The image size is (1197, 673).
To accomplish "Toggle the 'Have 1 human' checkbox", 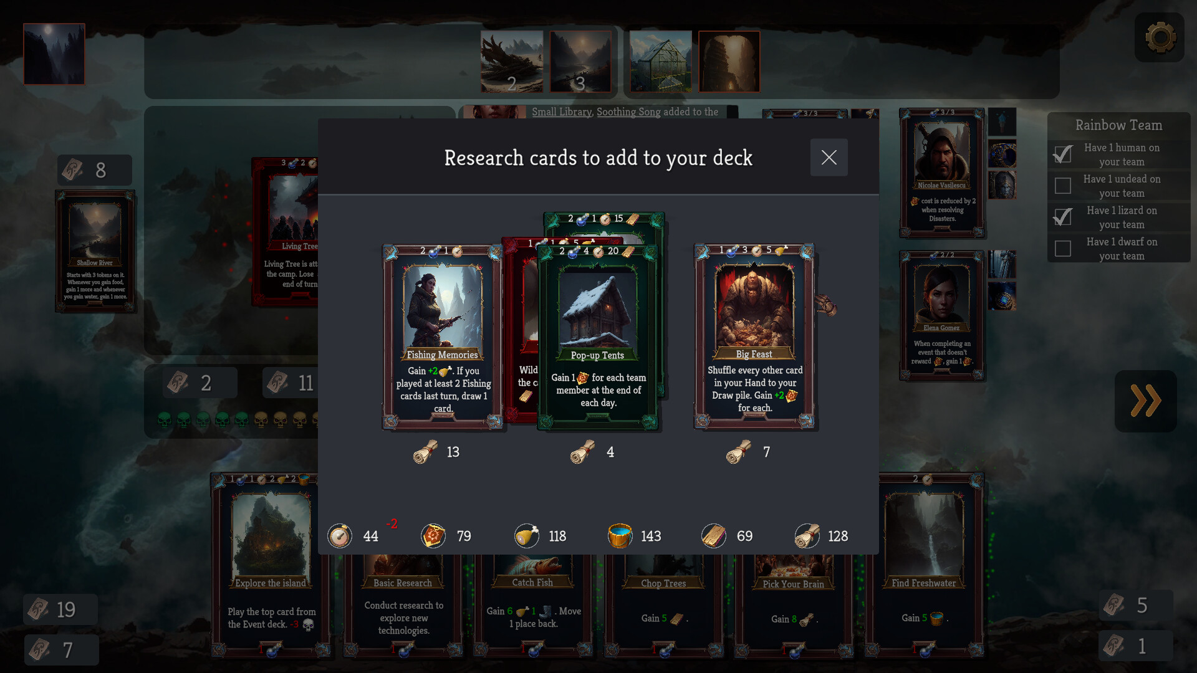I will [x=1063, y=154].
